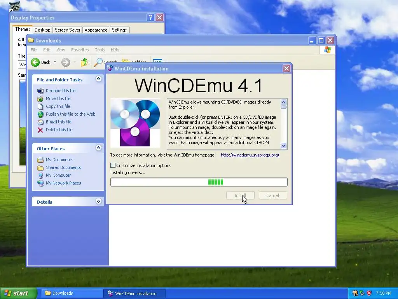This screenshot has height=299, width=398.
Task: Click the description scroll up arrow
Action: coord(283,102)
